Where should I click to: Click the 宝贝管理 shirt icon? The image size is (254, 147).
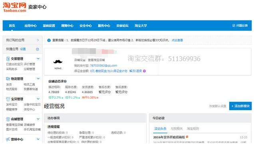[x=8, y=99]
